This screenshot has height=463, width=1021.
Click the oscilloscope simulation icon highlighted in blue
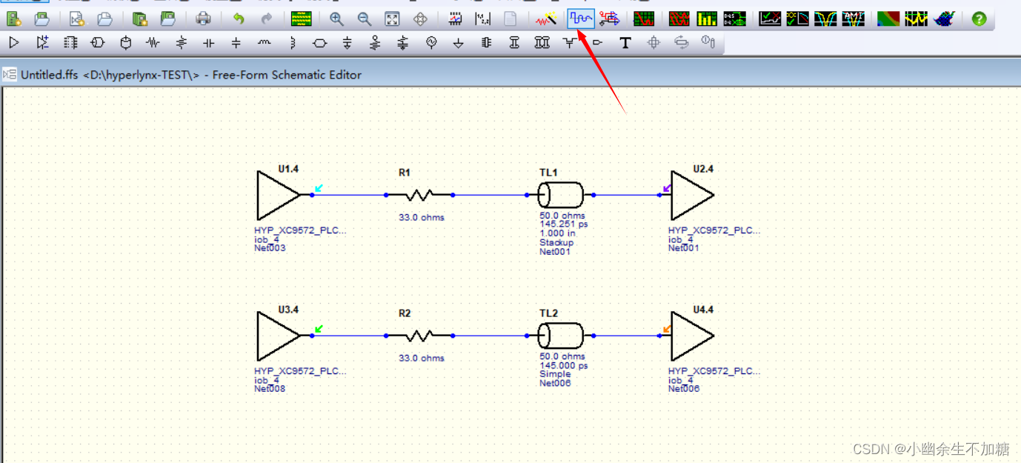pyautogui.click(x=581, y=19)
